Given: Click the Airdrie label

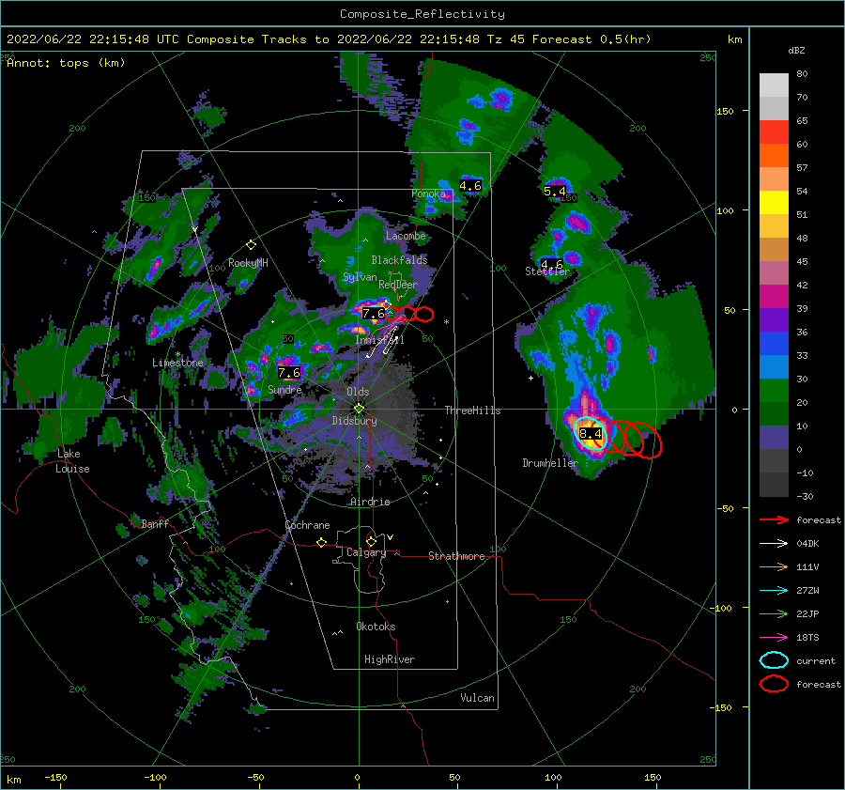Looking at the screenshot, I should pyautogui.click(x=370, y=502).
